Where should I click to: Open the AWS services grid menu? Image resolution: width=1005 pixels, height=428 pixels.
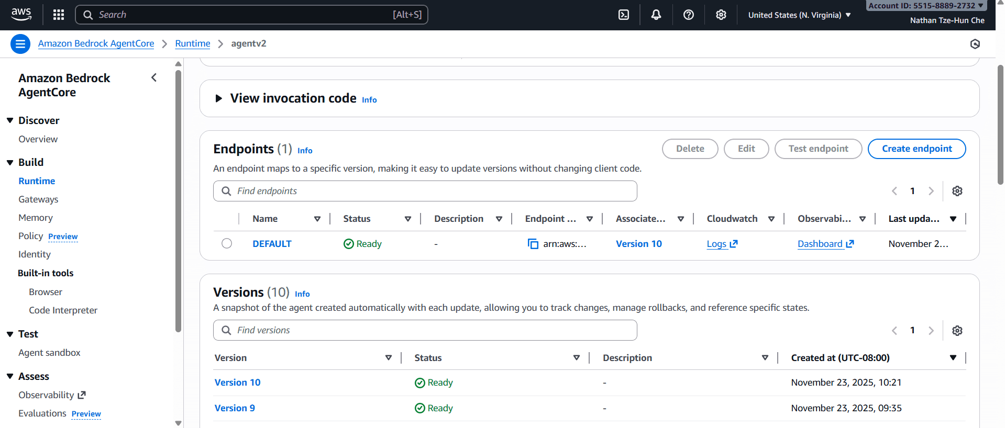[59, 15]
